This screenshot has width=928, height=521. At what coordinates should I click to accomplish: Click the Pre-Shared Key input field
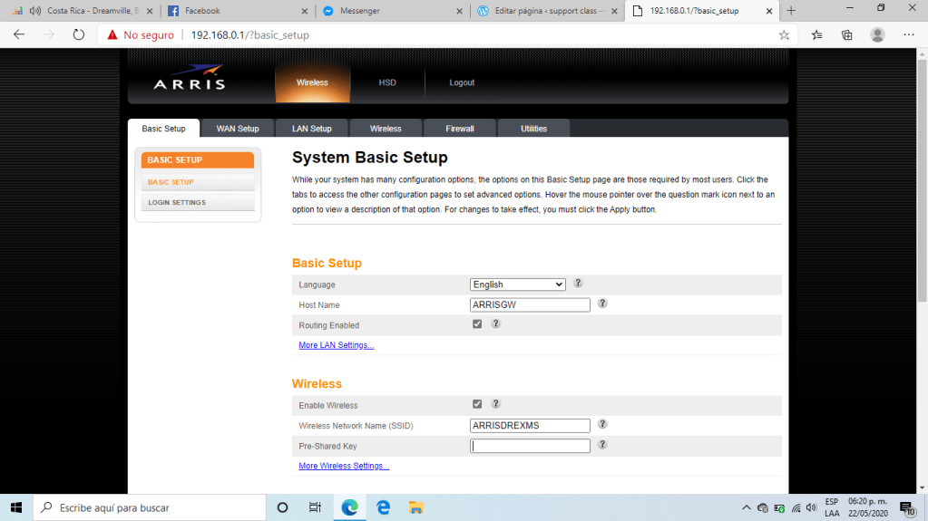[x=530, y=446]
